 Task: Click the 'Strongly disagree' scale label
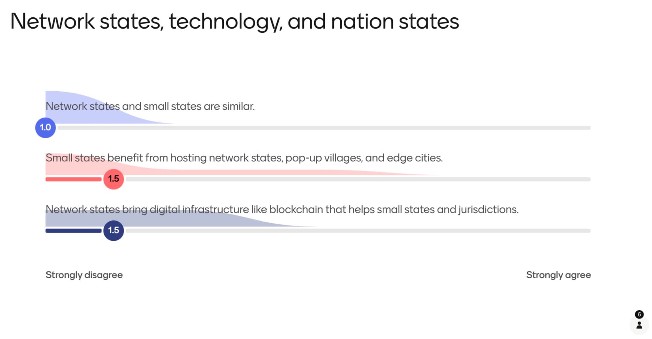point(84,275)
